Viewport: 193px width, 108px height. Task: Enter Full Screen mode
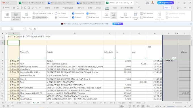[60, 14]
